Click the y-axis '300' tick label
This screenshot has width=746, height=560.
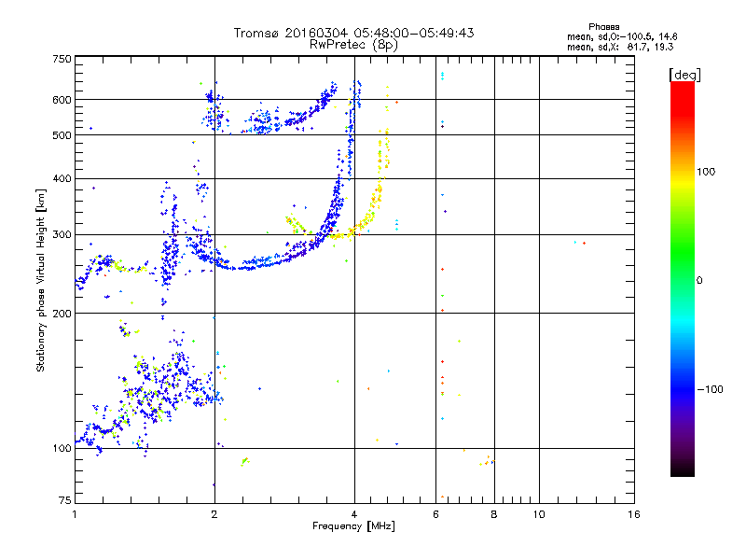(62, 235)
